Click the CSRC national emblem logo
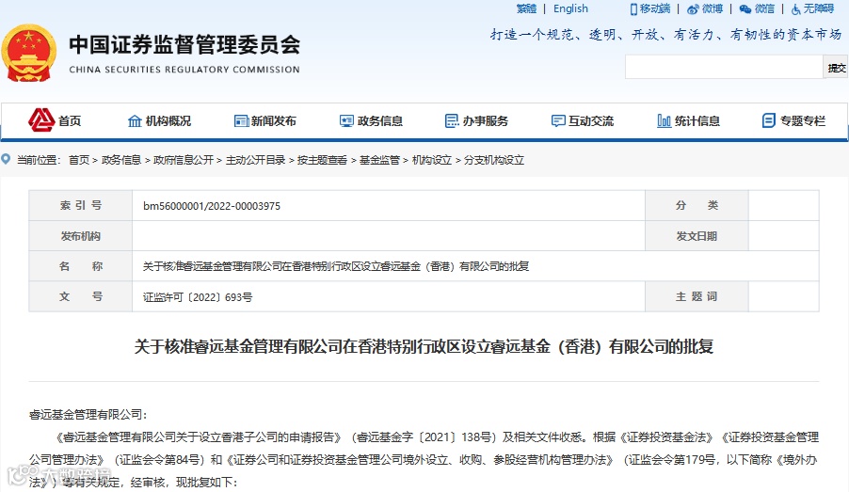This screenshot has width=849, height=492. (x=28, y=53)
